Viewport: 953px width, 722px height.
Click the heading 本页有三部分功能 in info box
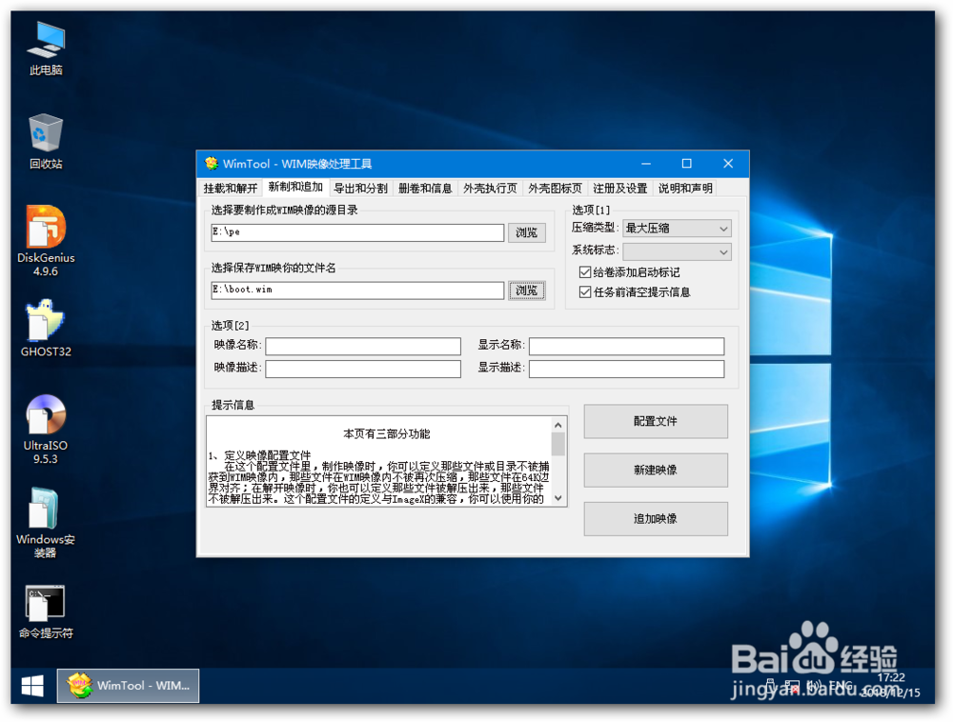(387, 433)
